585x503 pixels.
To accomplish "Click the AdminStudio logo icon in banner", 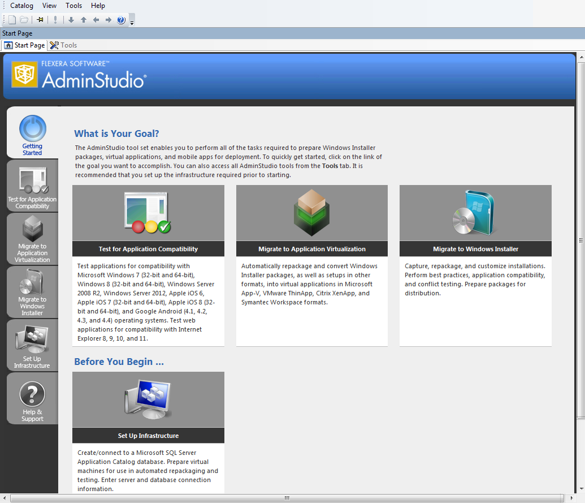I will pos(25,74).
